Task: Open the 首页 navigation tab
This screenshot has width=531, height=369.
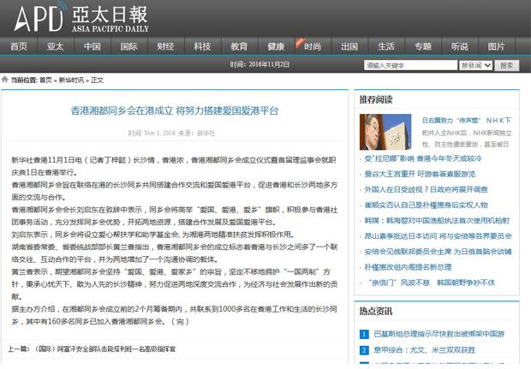Action: point(19,46)
